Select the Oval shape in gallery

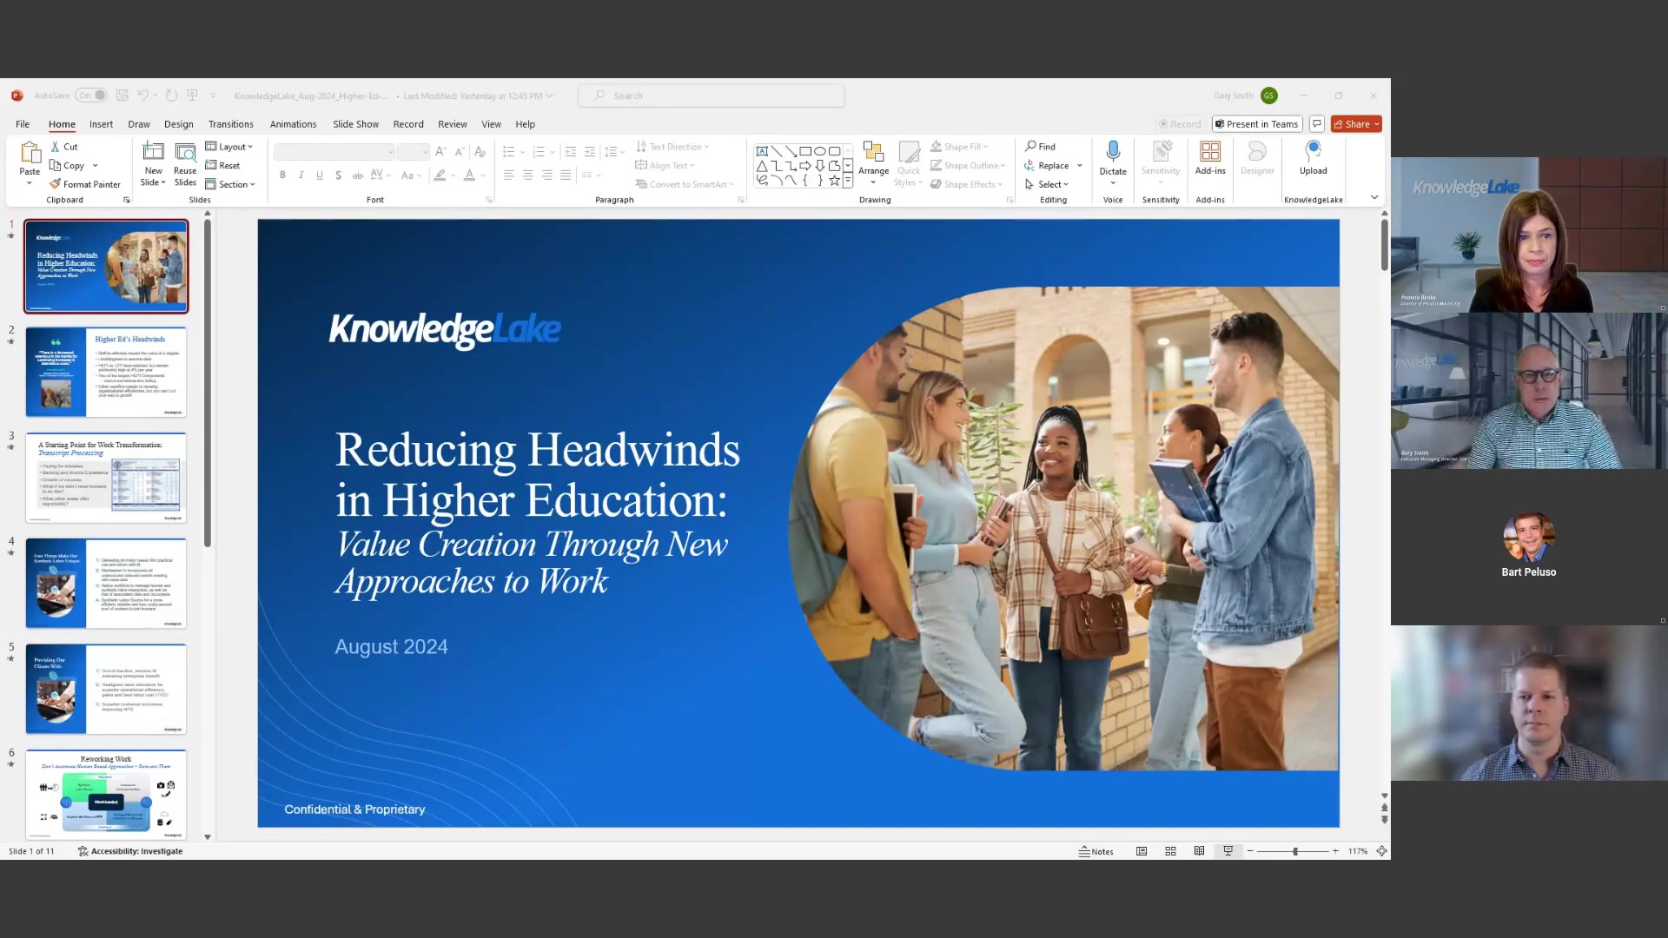click(820, 151)
